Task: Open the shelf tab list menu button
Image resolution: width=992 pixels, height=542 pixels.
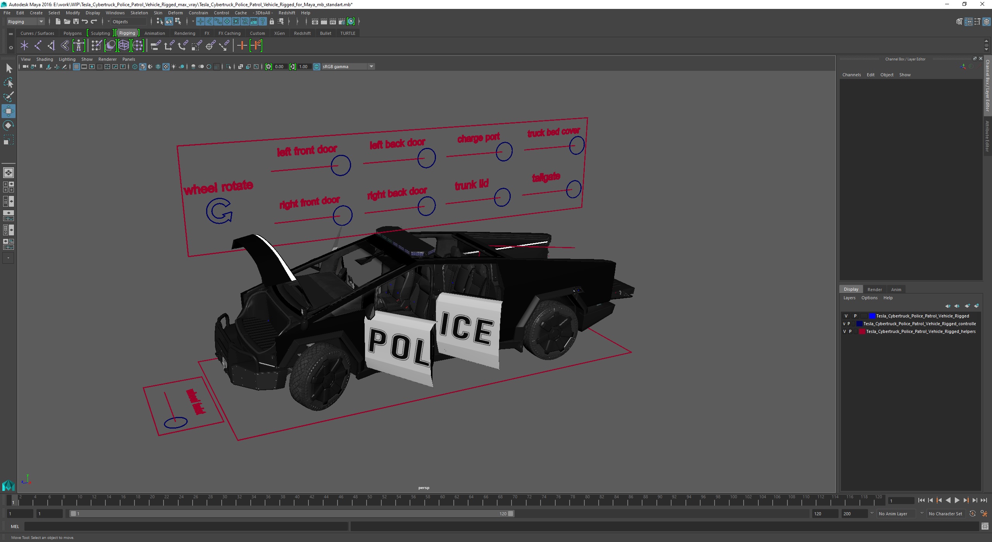Action: coord(11,34)
